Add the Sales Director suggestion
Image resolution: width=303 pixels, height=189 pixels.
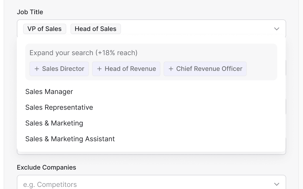59,69
